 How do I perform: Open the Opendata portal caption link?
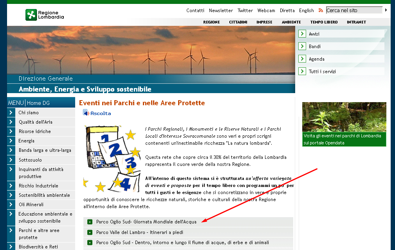[342, 139]
